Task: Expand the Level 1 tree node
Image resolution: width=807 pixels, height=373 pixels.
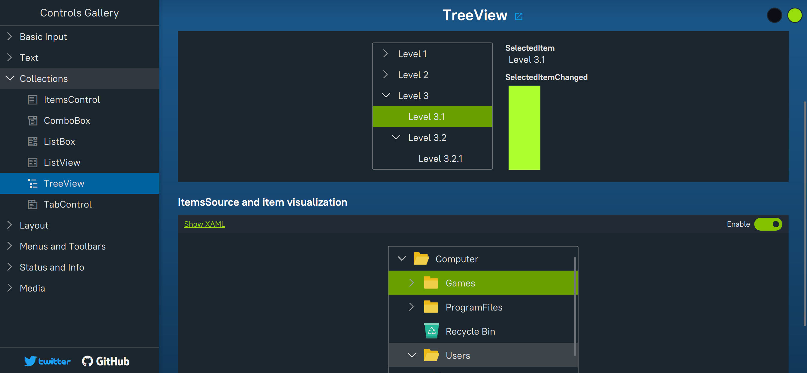Action: tap(385, 53)
